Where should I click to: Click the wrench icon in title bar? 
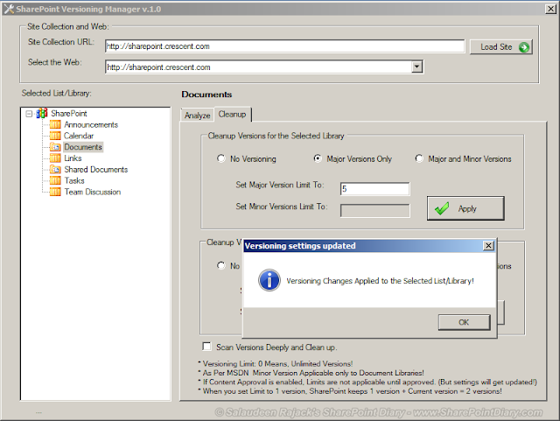[9, 9]
